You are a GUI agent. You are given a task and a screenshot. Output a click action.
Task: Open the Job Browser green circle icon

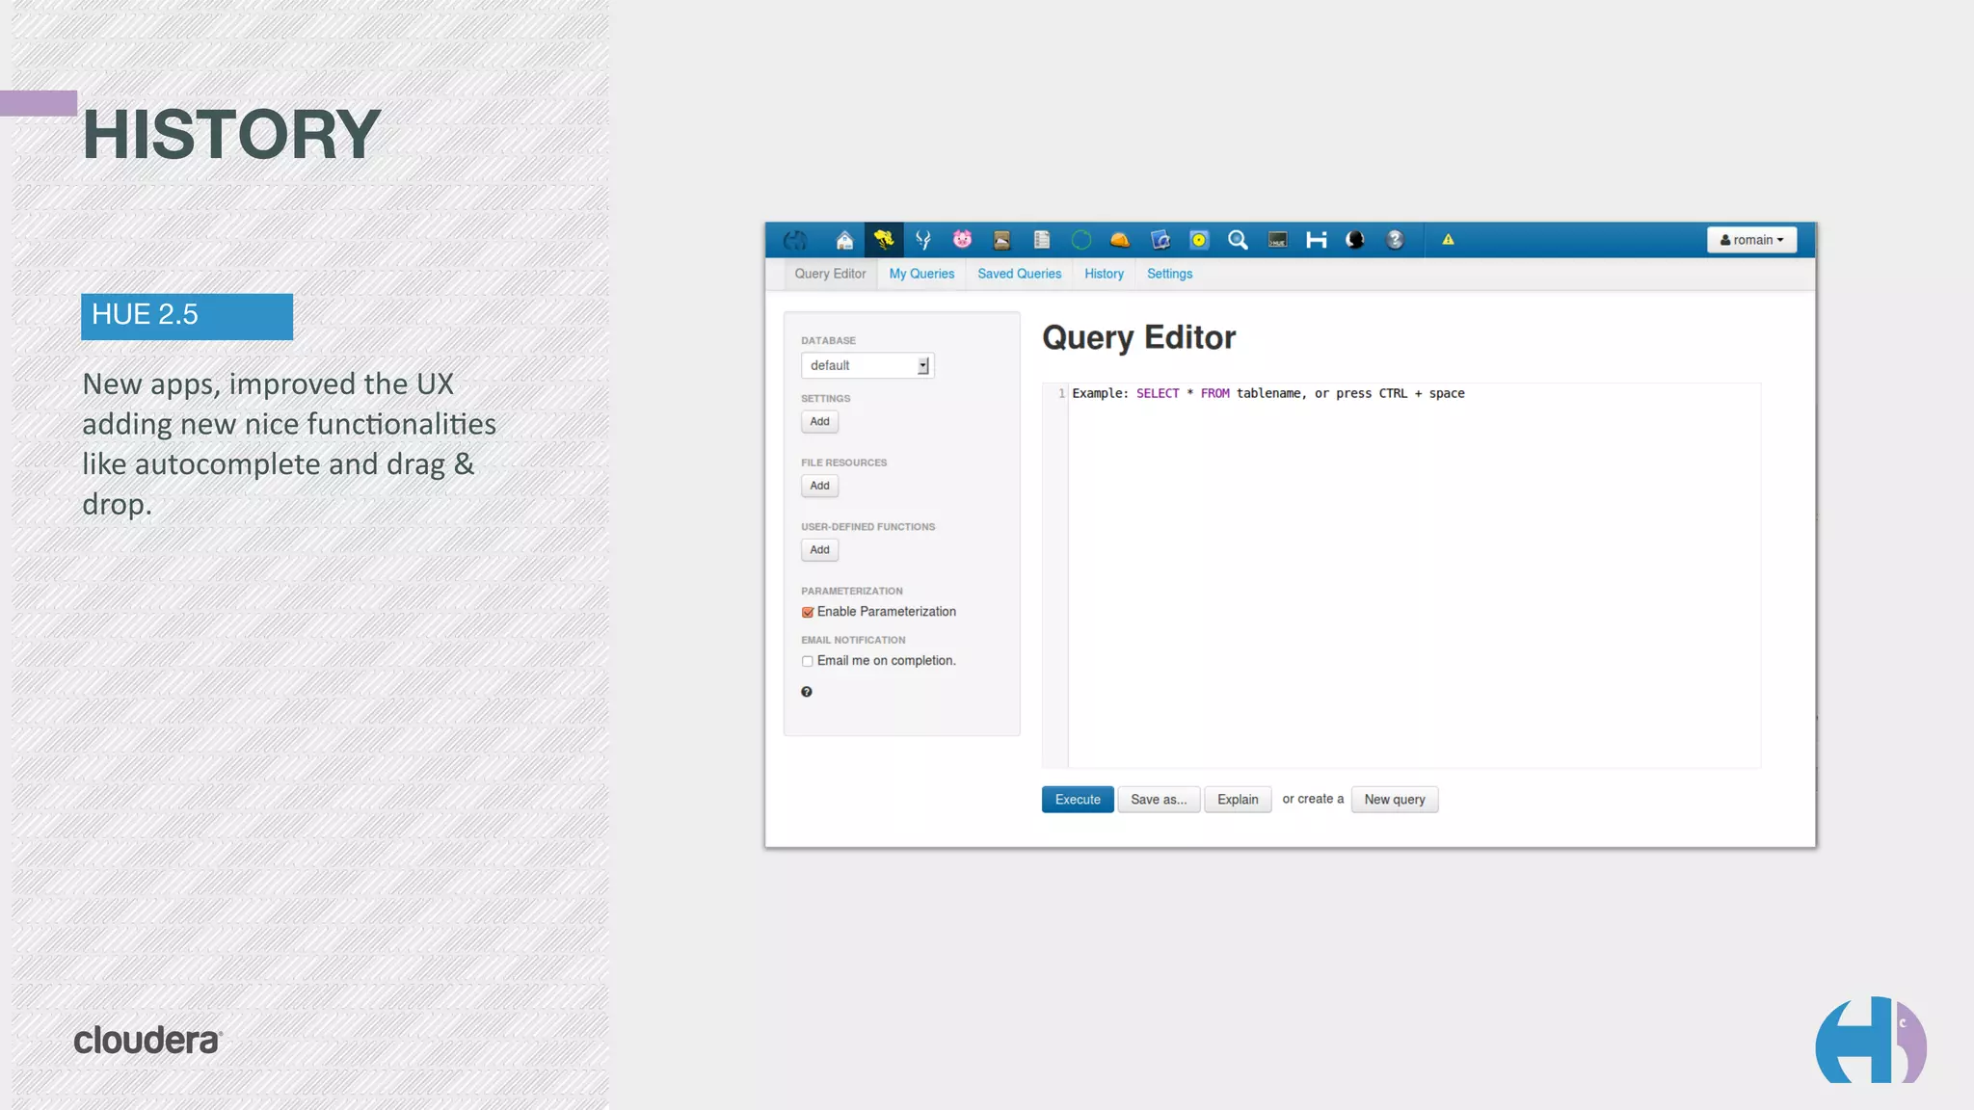click(x=1081, y=240)
